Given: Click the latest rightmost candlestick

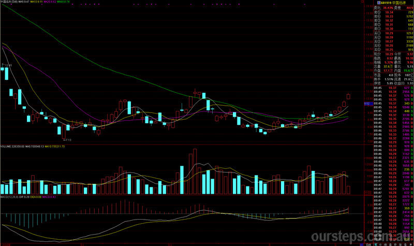Looking at the screenshot, I should pyautogui.click(x=348, y=96).
